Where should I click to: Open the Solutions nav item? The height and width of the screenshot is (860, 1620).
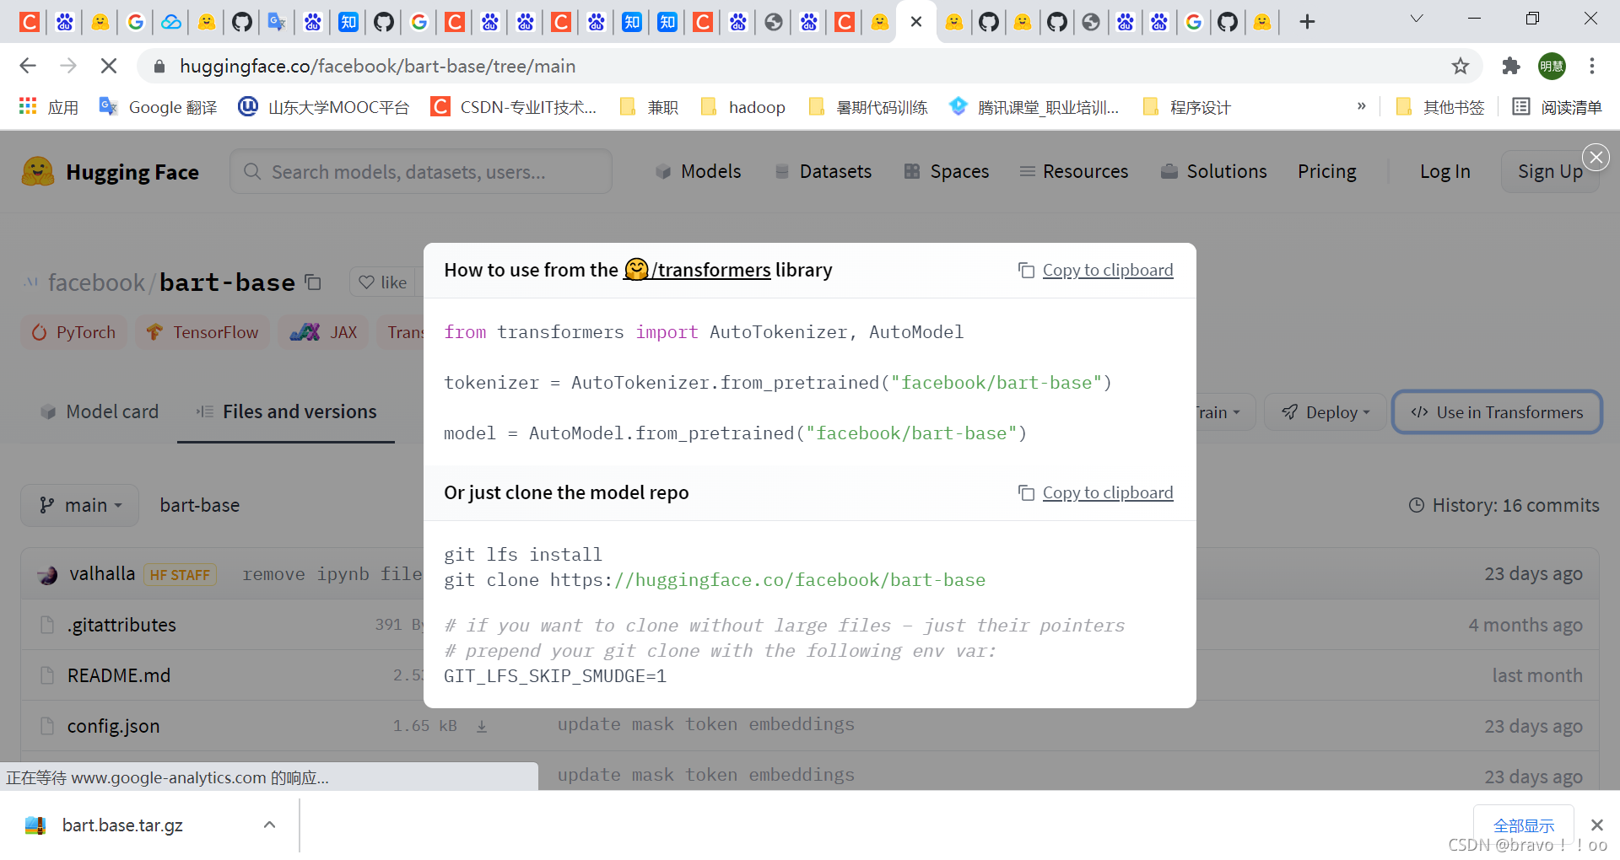(x=1213, y=172)
